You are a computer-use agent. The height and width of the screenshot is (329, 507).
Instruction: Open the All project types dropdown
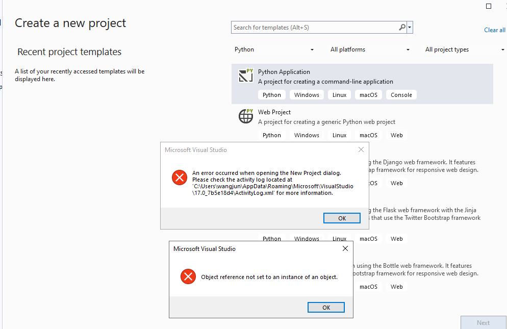(465, 49)
